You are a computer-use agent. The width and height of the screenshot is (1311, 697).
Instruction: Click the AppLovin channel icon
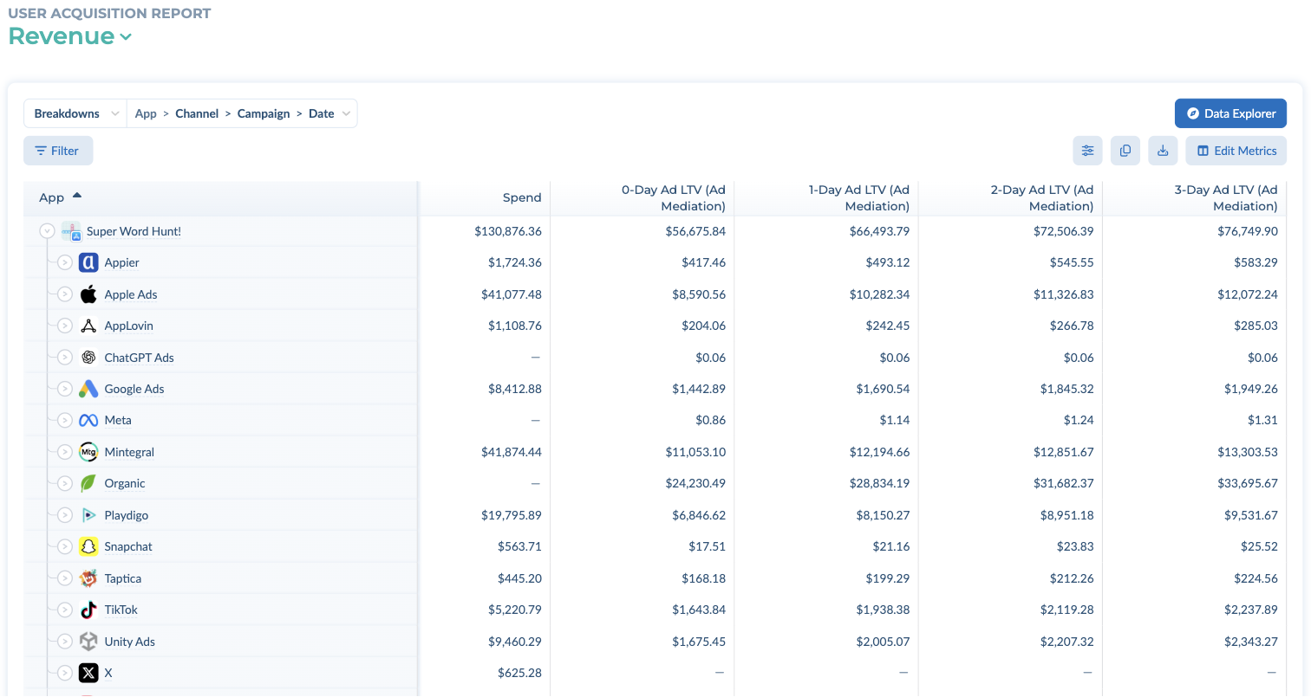click(88, 326)
